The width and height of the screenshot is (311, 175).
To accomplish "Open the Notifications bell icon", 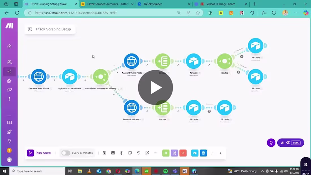I will [x=9, y=141].
